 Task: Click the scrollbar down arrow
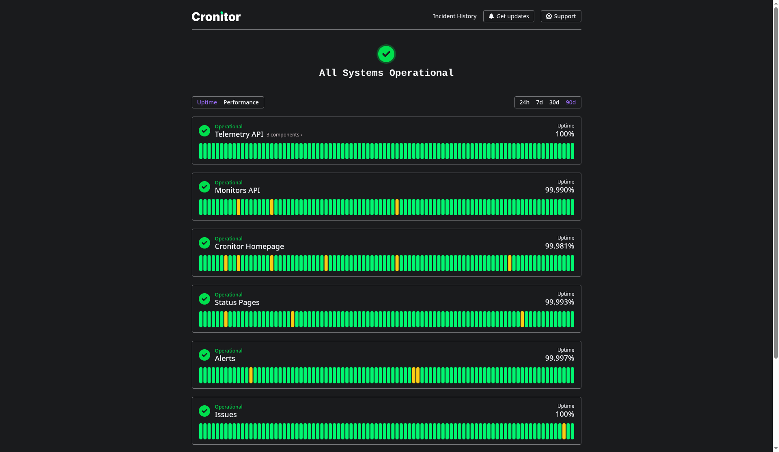pos(776,448)
